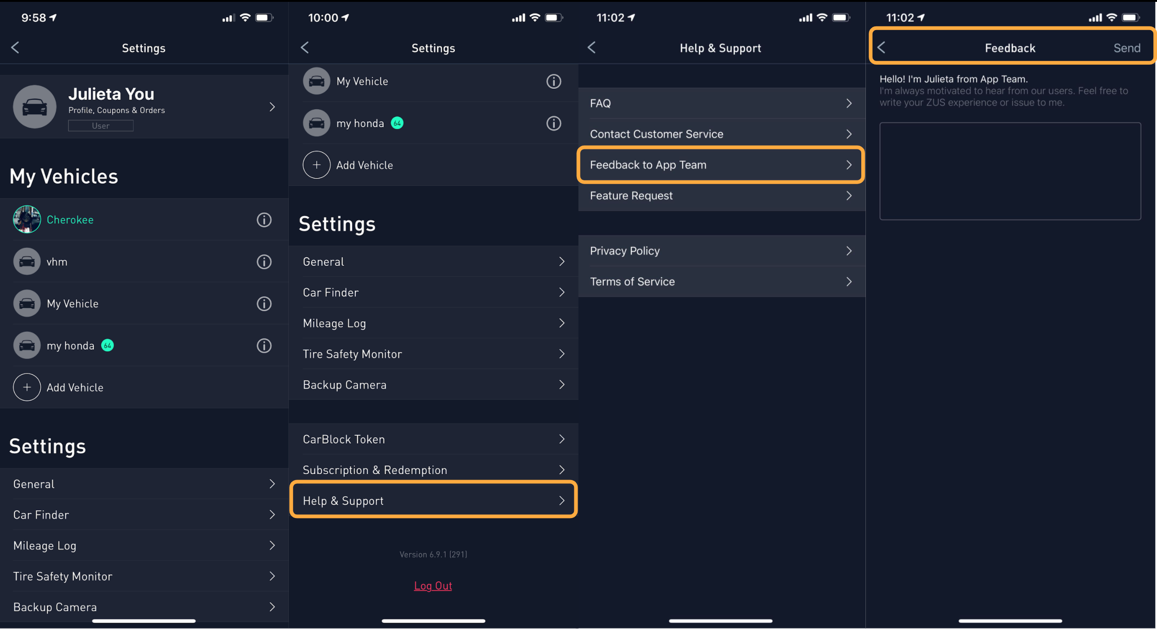Open Car Finder chevron in first screen
Image resolution: width=1157 pixels, height=629 pixels.
[x=273, y=515]
